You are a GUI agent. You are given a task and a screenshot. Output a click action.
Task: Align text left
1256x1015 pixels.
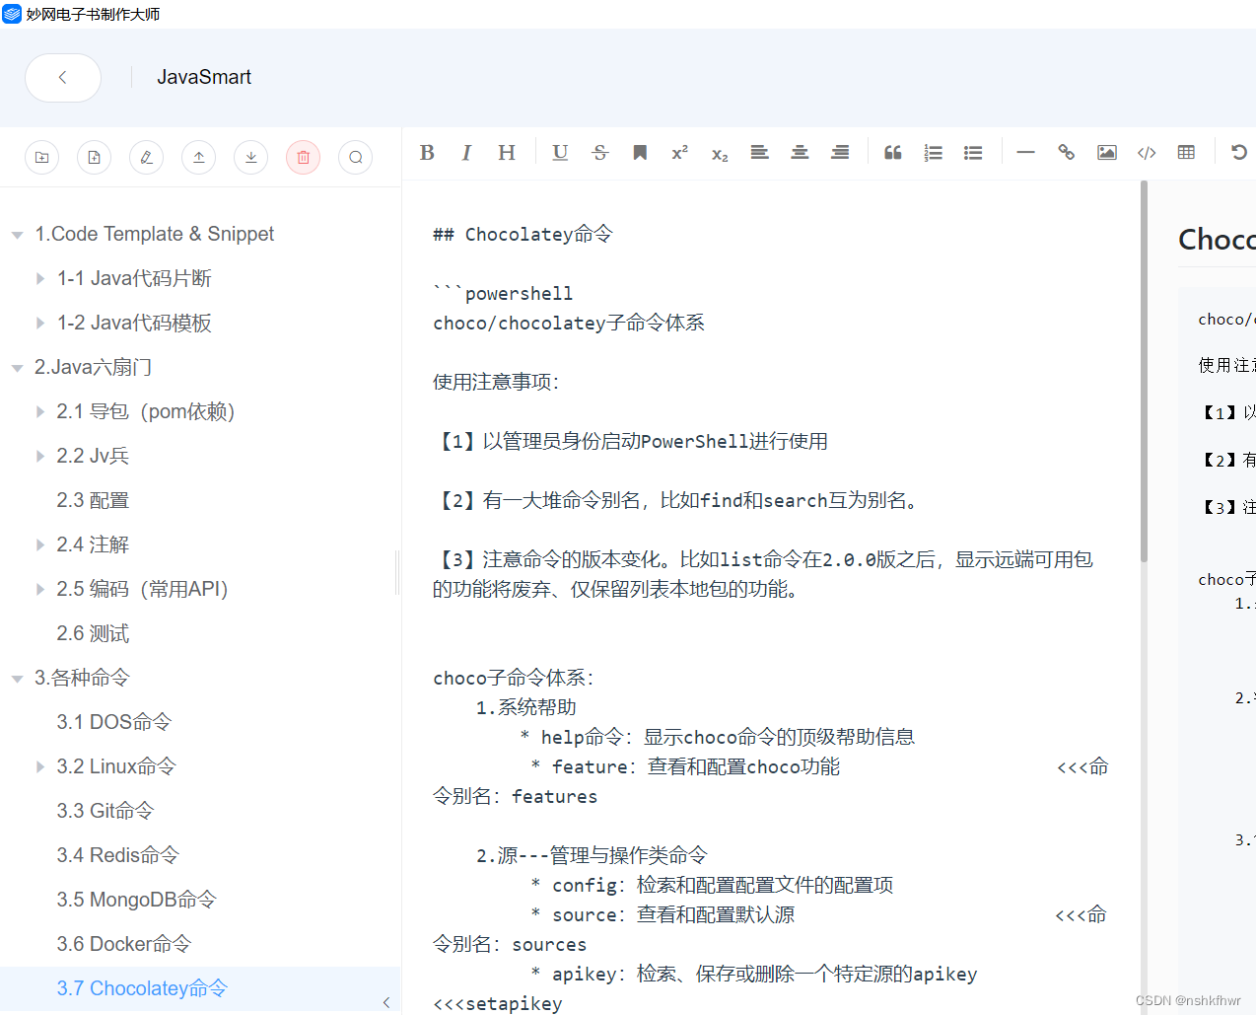click(x=759, y=152)
